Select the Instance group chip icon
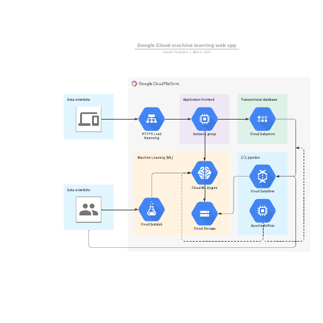Image resolution: width=323 pixels, height=323 pixels. point(205,119)
